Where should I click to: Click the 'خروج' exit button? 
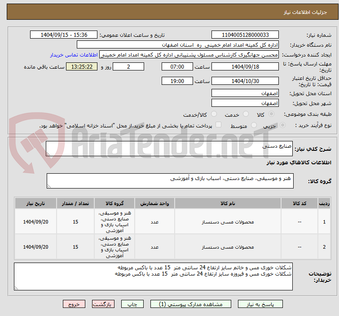(x=74, y=304)
